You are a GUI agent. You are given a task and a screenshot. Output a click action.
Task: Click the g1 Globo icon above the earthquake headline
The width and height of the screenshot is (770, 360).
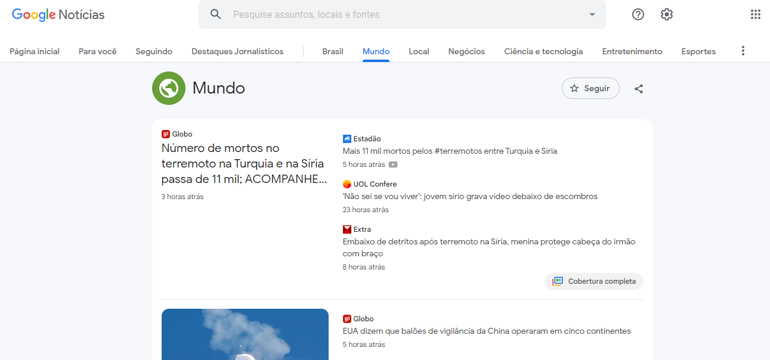(166, 134)
